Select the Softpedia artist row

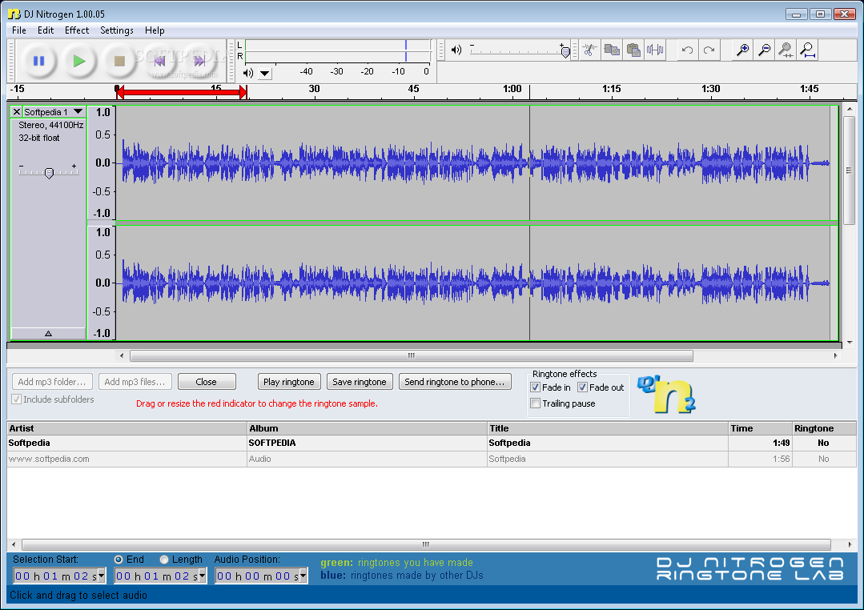click(432, 443)
